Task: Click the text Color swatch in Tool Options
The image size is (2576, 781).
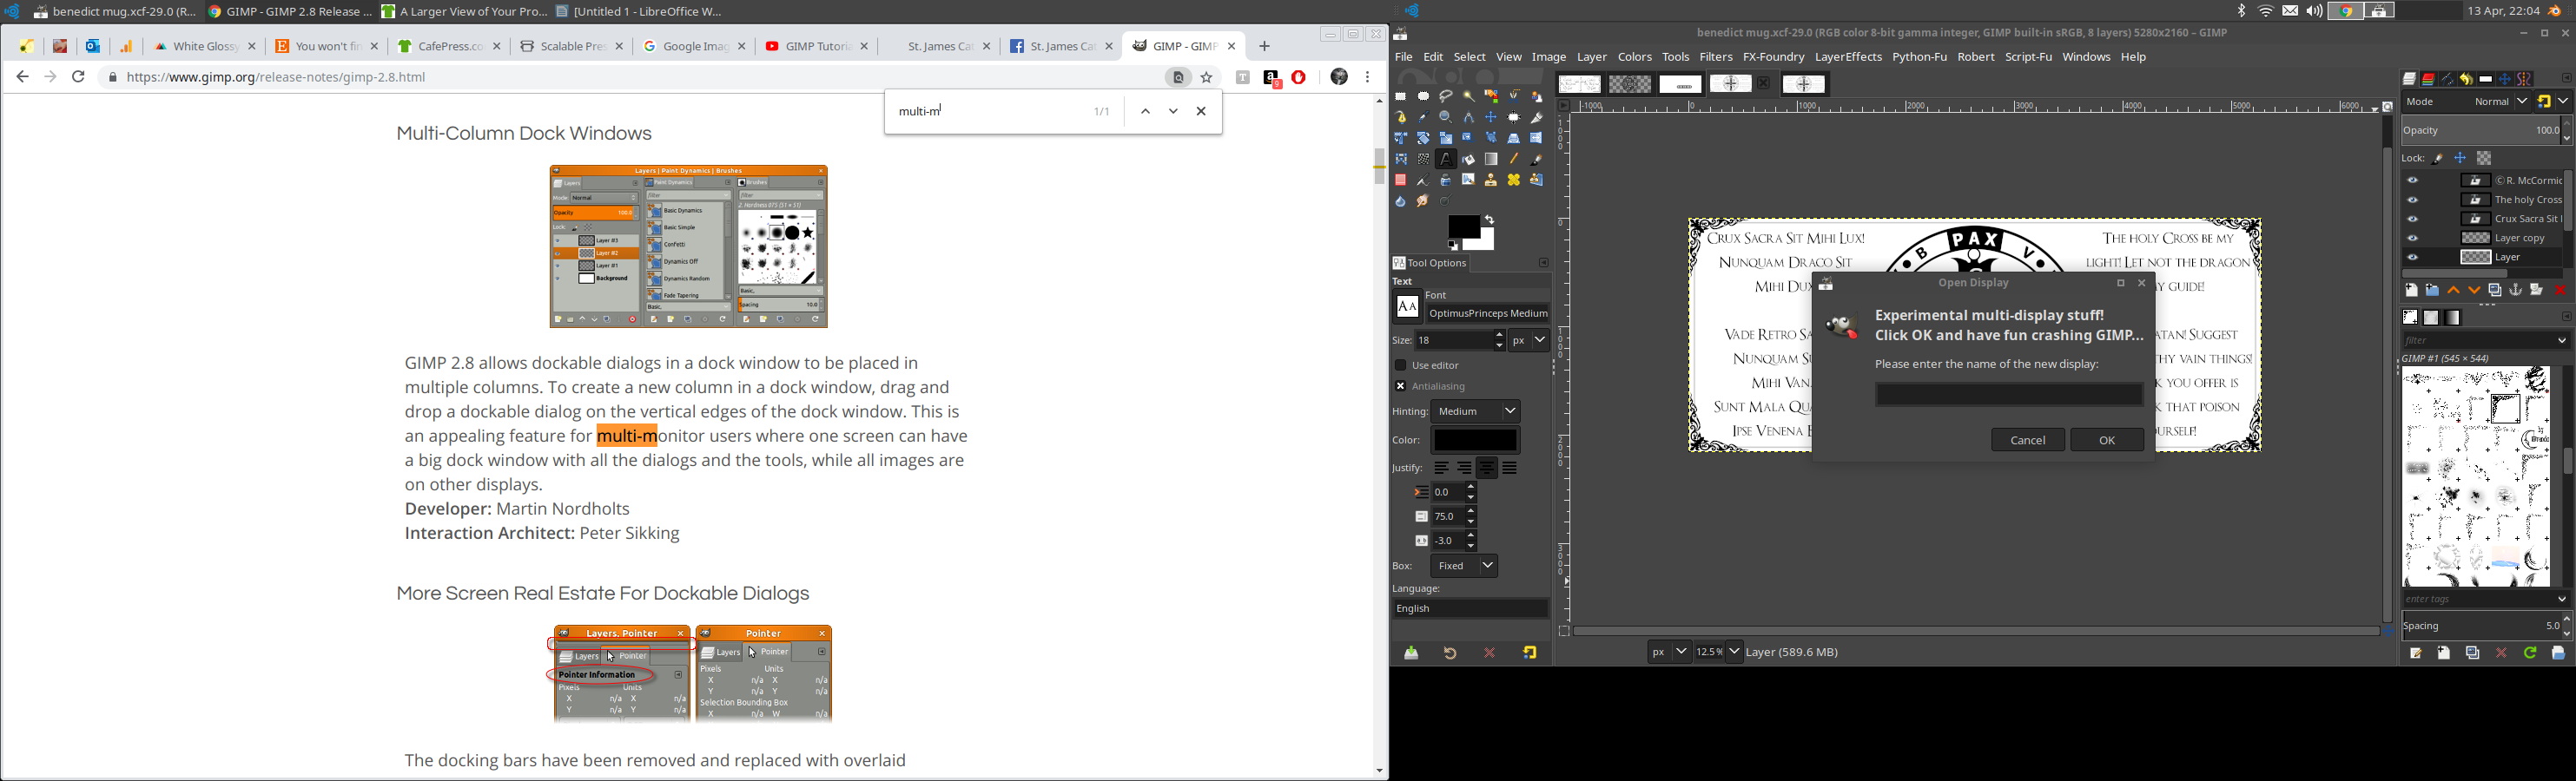Action: [x=1475, y=441]
